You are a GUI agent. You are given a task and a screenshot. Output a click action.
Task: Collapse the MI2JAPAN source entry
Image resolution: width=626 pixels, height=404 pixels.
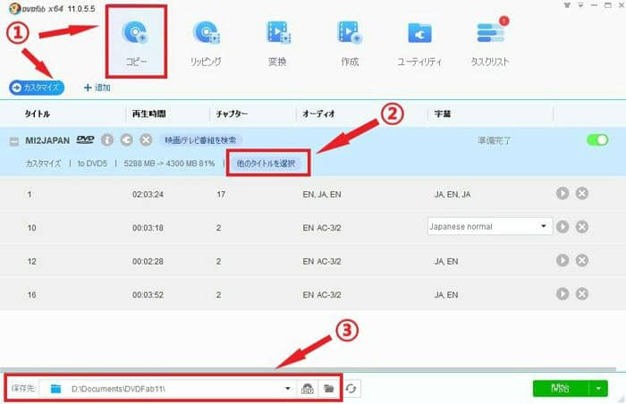coord(14,140)
